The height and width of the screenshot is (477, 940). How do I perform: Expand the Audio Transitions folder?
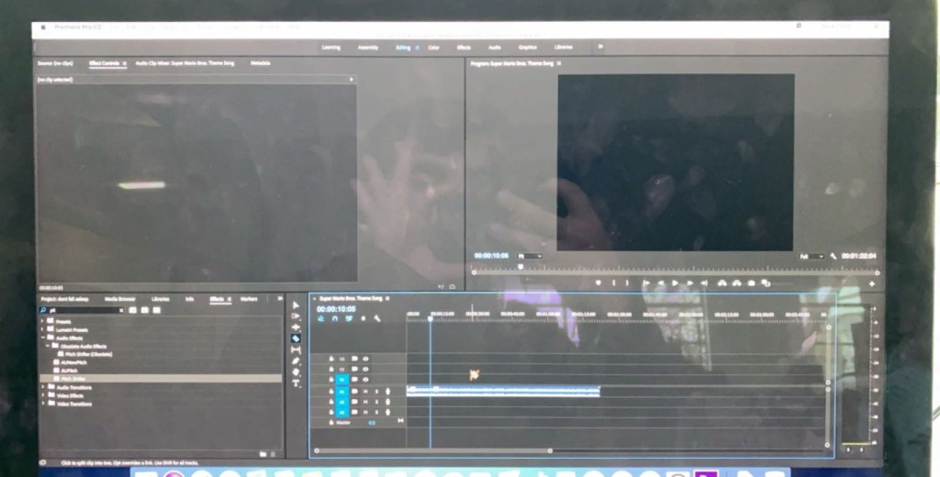42,387
